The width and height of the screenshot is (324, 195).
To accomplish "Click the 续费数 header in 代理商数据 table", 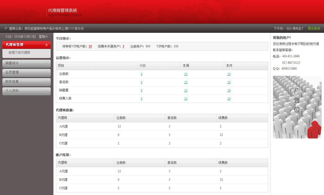I will coord(242,118).
